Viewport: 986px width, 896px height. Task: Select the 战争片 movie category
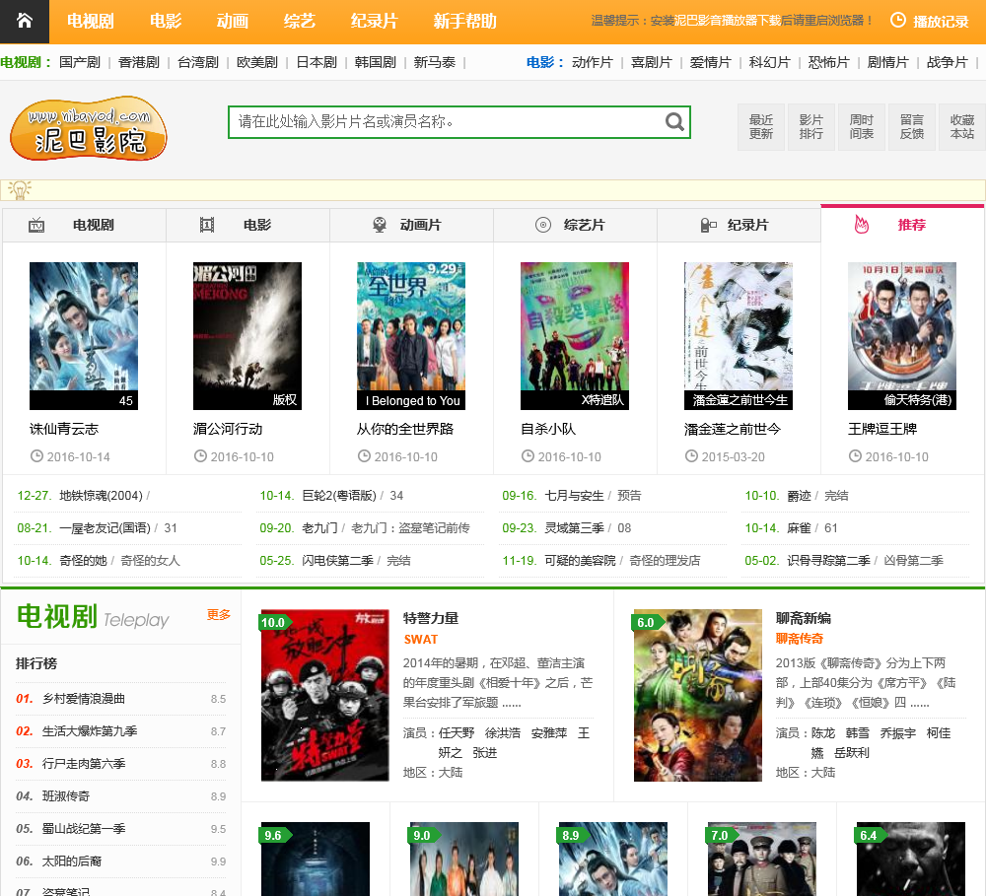tap(947, 62)
